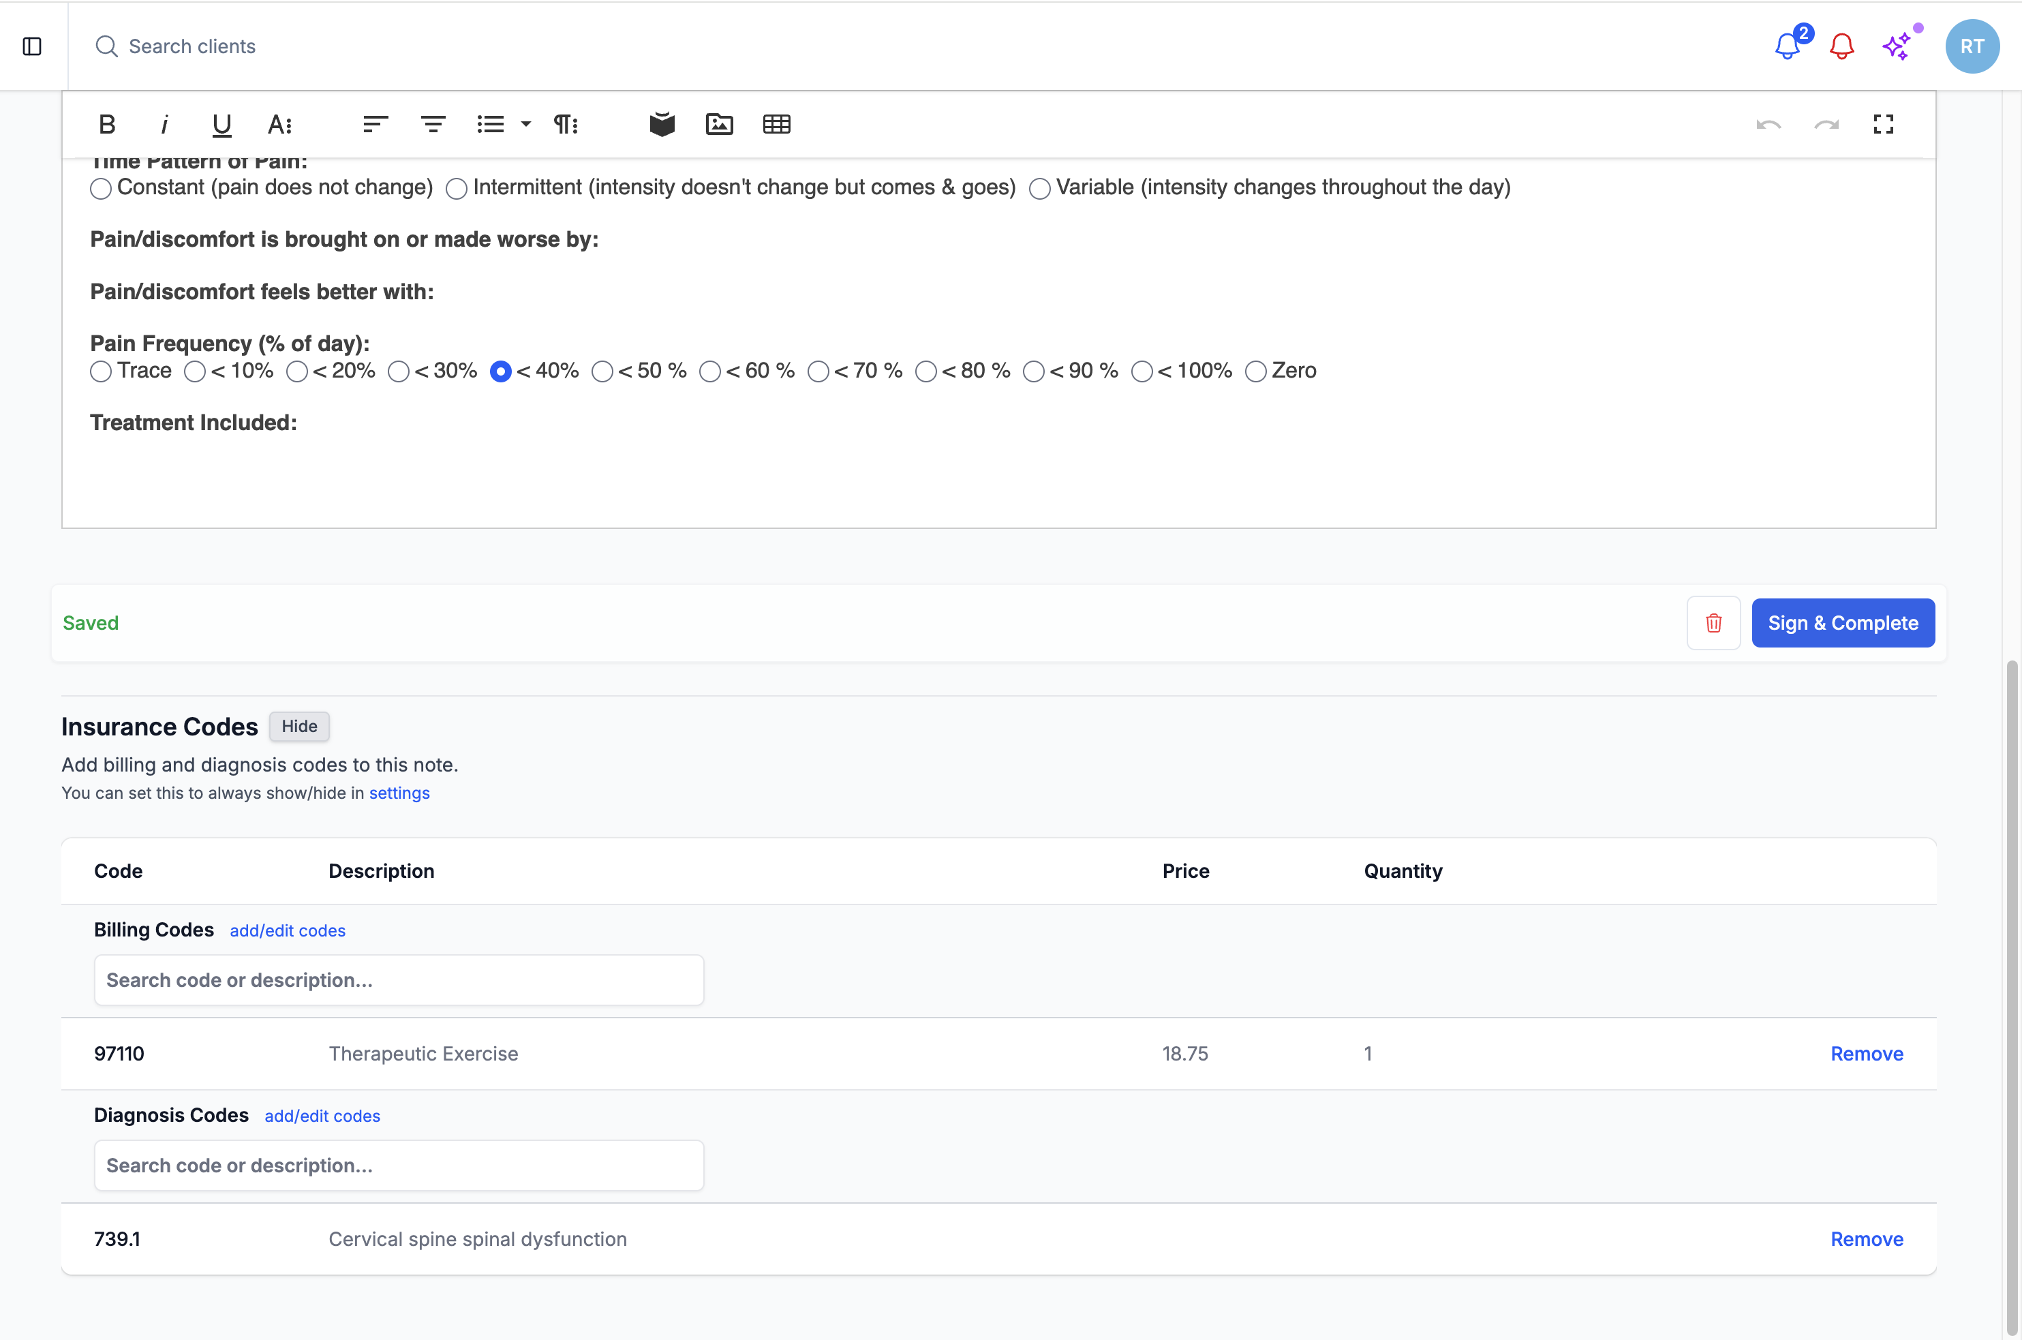This screenshot has width=2022, height=1340.
Task: Apply italic formatting
Action: pyautogui.click(x=164, y=125)
